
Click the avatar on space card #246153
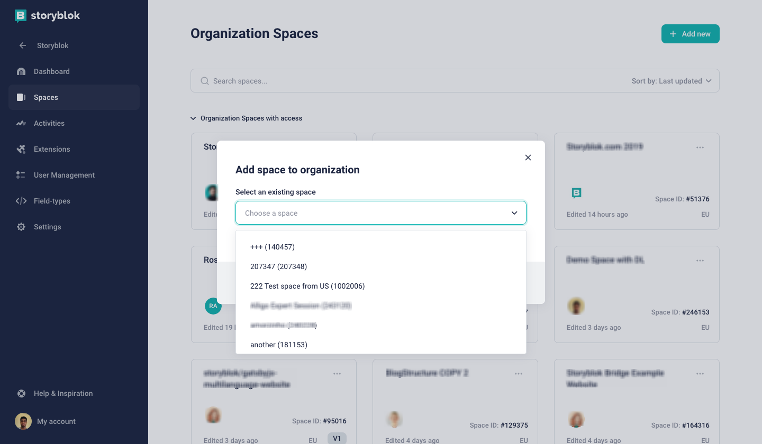pos(576,306)
